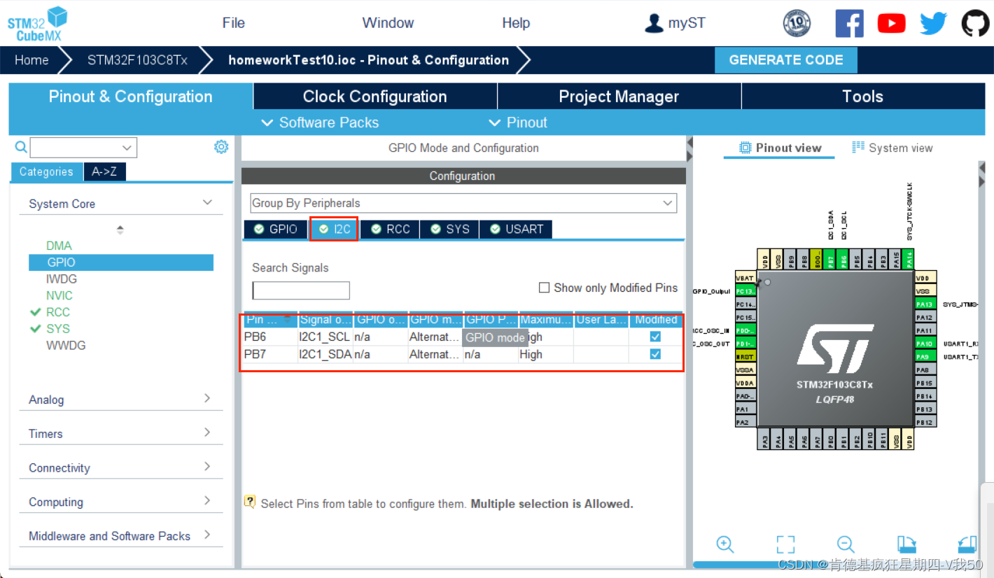Rotate the chip counter-clockwise
994x578 pixels.
(967, 544)
